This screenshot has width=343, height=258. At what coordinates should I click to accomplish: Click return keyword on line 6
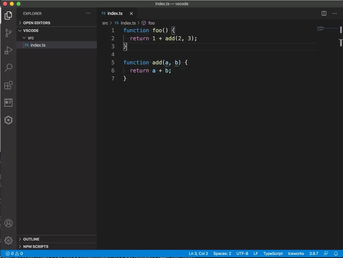tap(139, 71)
